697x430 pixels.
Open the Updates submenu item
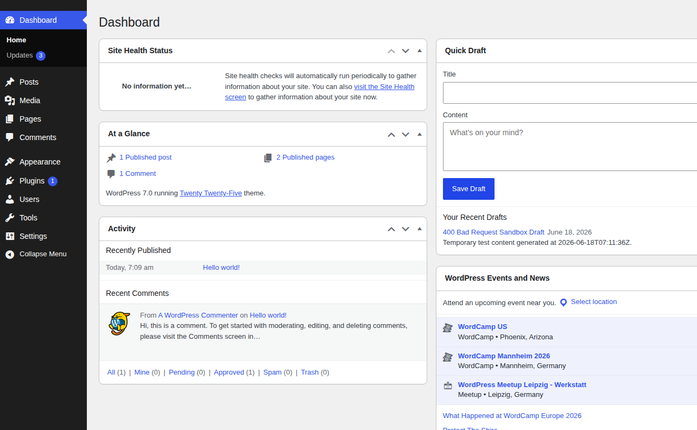[20, 55]
